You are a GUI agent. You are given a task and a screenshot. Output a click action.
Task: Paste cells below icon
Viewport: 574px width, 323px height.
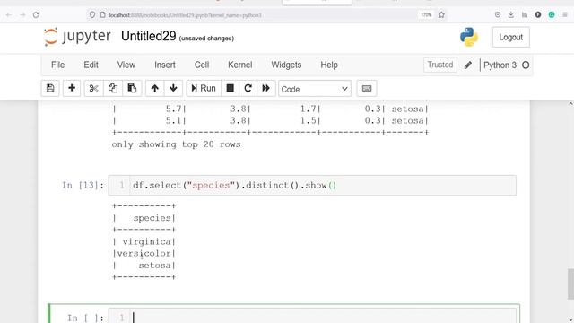[x=132, y=88]
